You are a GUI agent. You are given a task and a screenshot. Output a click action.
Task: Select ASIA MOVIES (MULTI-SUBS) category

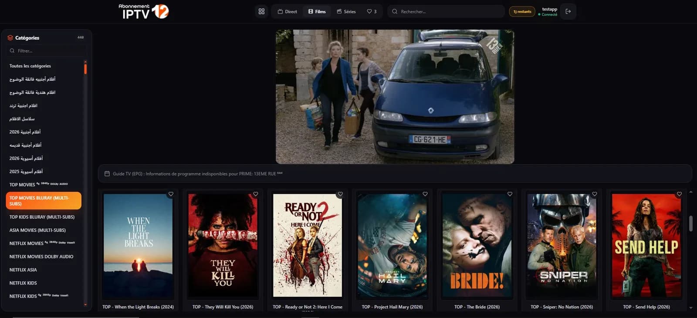pos(44,230)
